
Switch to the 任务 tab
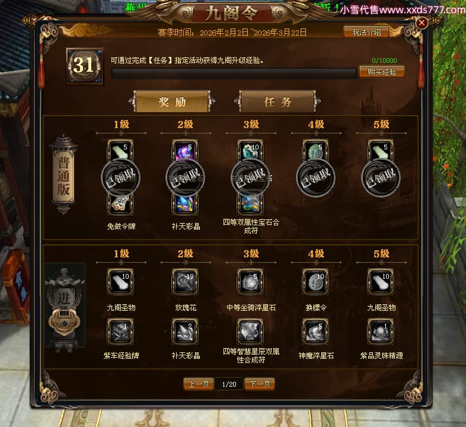point(277,101)
